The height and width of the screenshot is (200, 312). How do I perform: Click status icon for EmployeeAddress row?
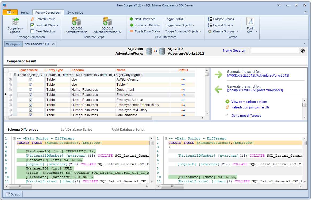(183, 100)
